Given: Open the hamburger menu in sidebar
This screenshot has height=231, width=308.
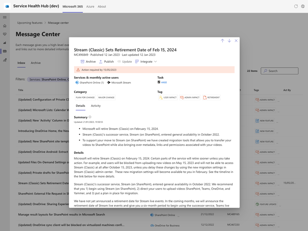Looking at the screenshot, I should click(5, 17).
